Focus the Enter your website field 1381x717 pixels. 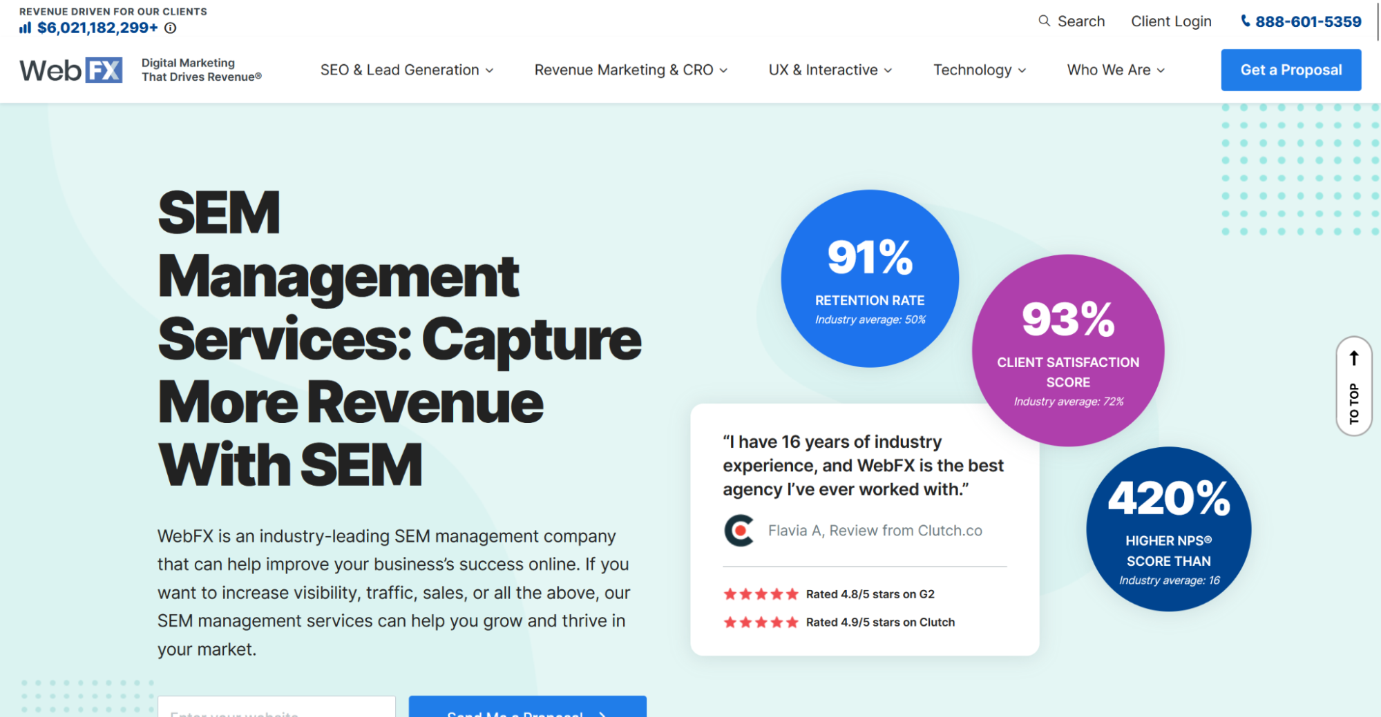[276, 708]
